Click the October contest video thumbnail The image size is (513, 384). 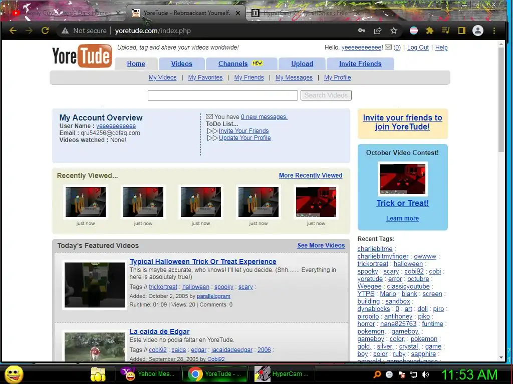pyautogui.click(x=402, y=179)
